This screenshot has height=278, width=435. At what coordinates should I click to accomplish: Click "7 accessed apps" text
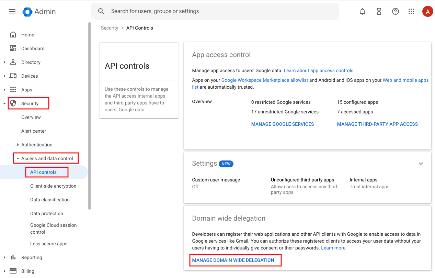click(355, 112)
